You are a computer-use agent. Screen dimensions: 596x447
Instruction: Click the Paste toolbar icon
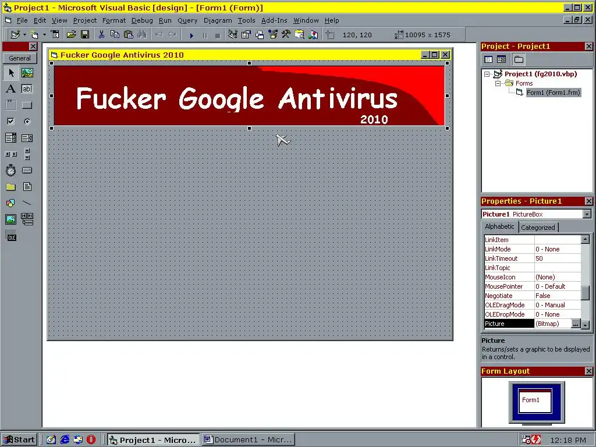click(x=129, y=34)
